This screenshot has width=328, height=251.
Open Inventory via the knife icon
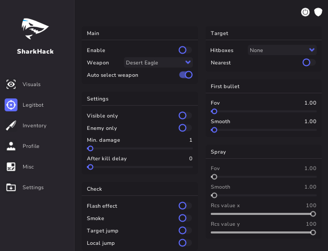pyautogui.click(x=11, y=125)
